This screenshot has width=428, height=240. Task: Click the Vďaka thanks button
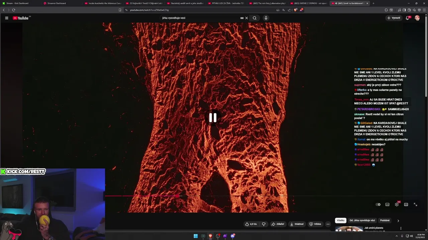[x=315, y=224]
